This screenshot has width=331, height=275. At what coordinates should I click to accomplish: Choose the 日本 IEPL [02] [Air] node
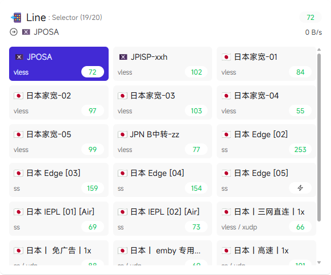coord(163,219)
